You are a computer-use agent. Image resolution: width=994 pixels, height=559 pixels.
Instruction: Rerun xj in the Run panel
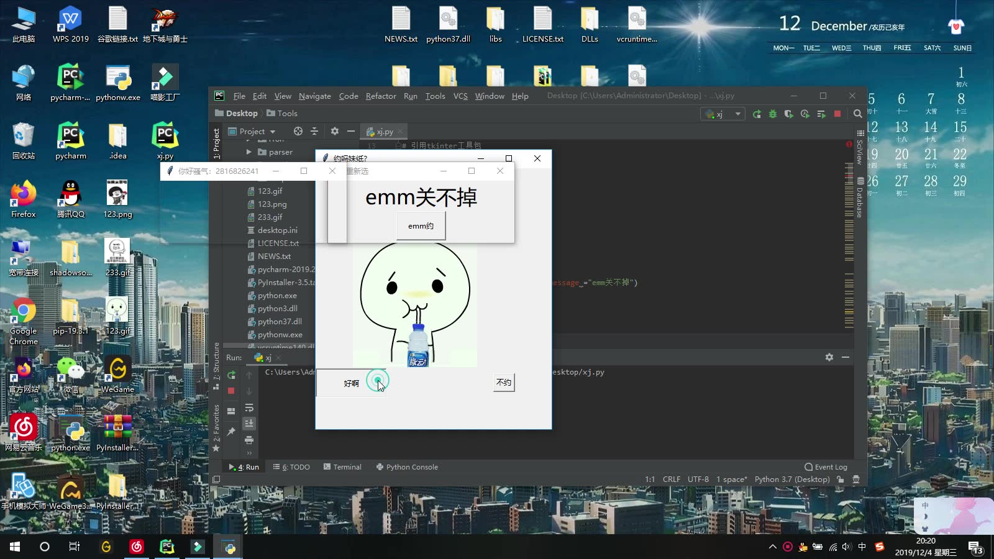pos(231,375)
